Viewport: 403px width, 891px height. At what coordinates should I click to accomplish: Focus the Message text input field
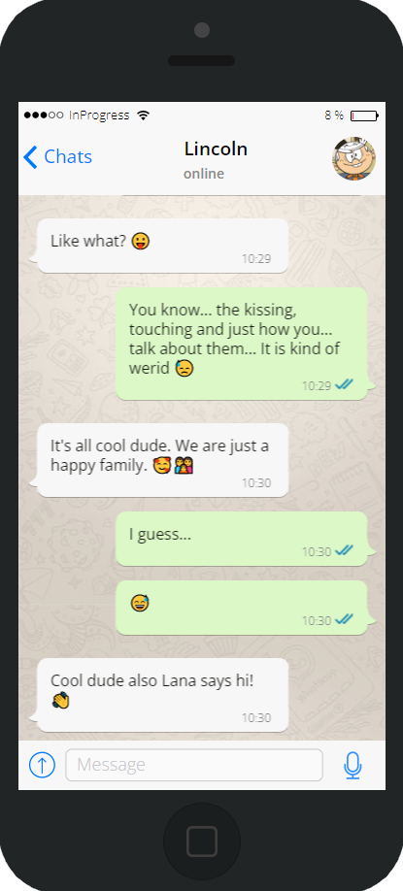click(194, 765)
